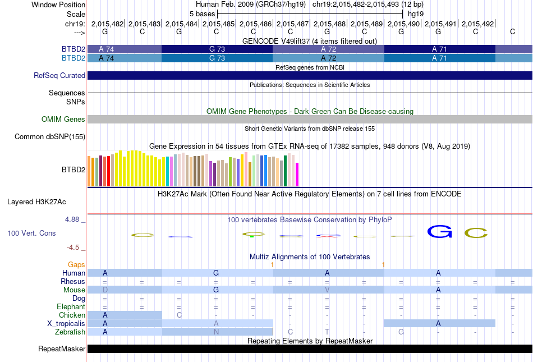
Task: Click the Gaps row label
Action: [76, 264]
